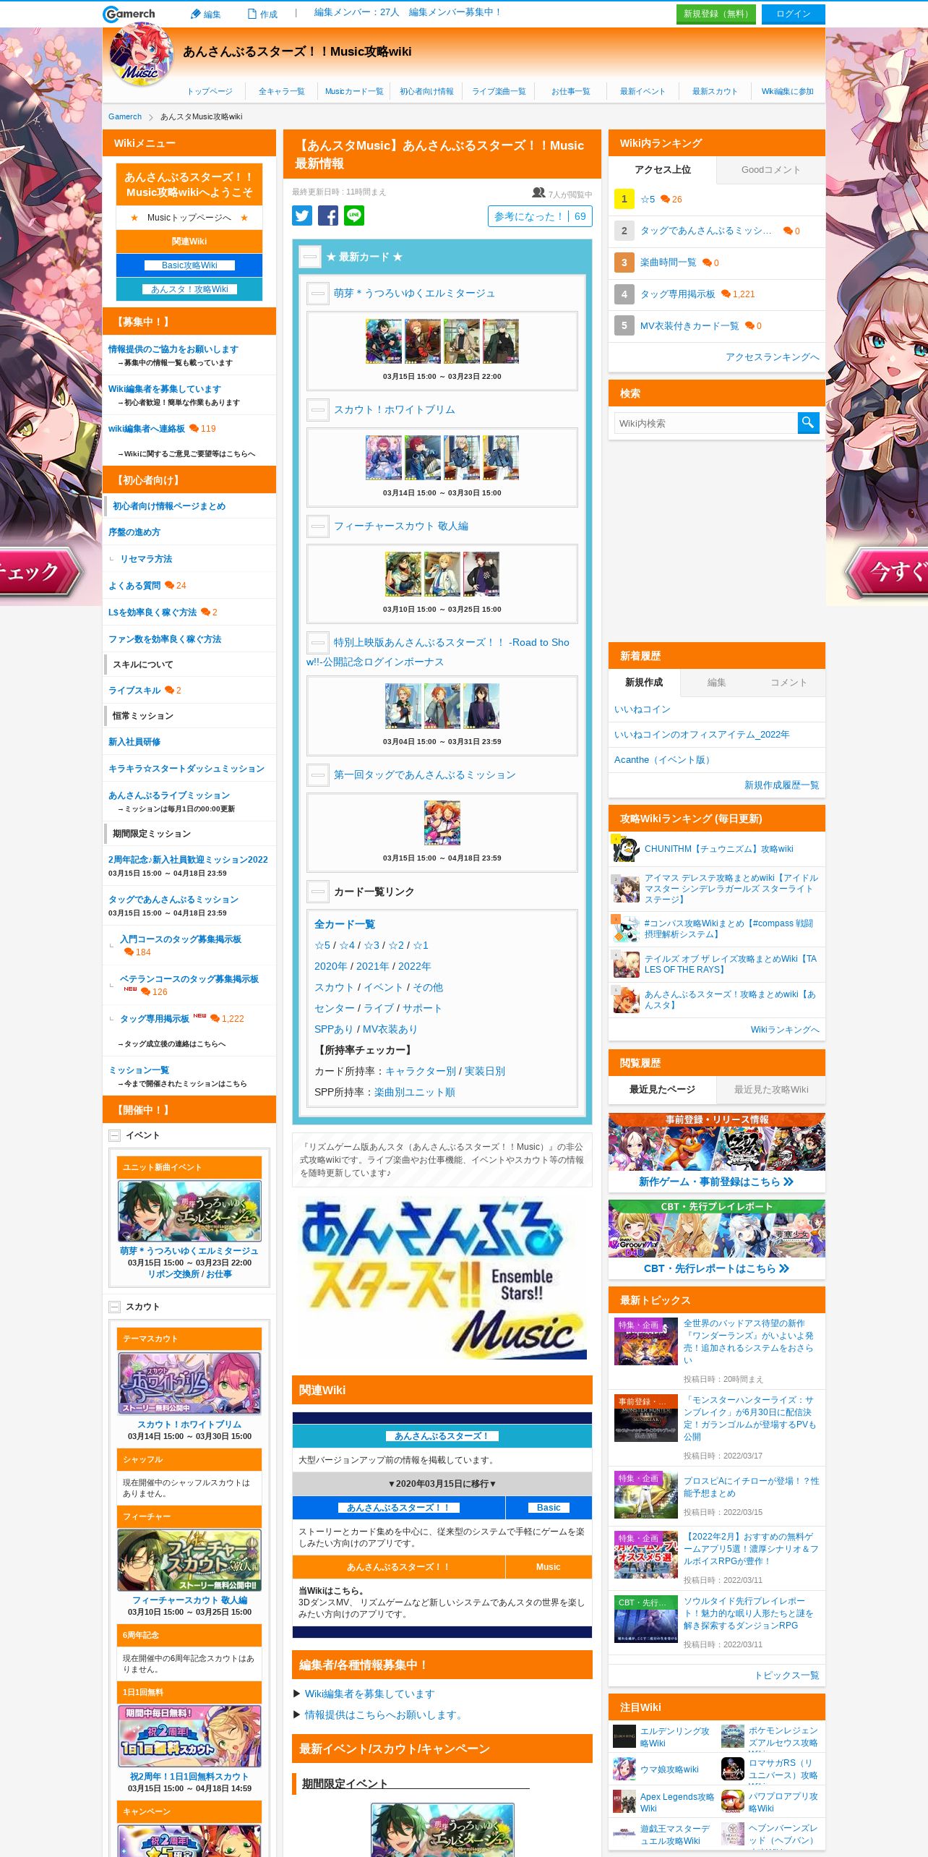The width and height of the screenshot is (928, 1857).
Task: Click the wiki search magnifier button
Action: 808,423
